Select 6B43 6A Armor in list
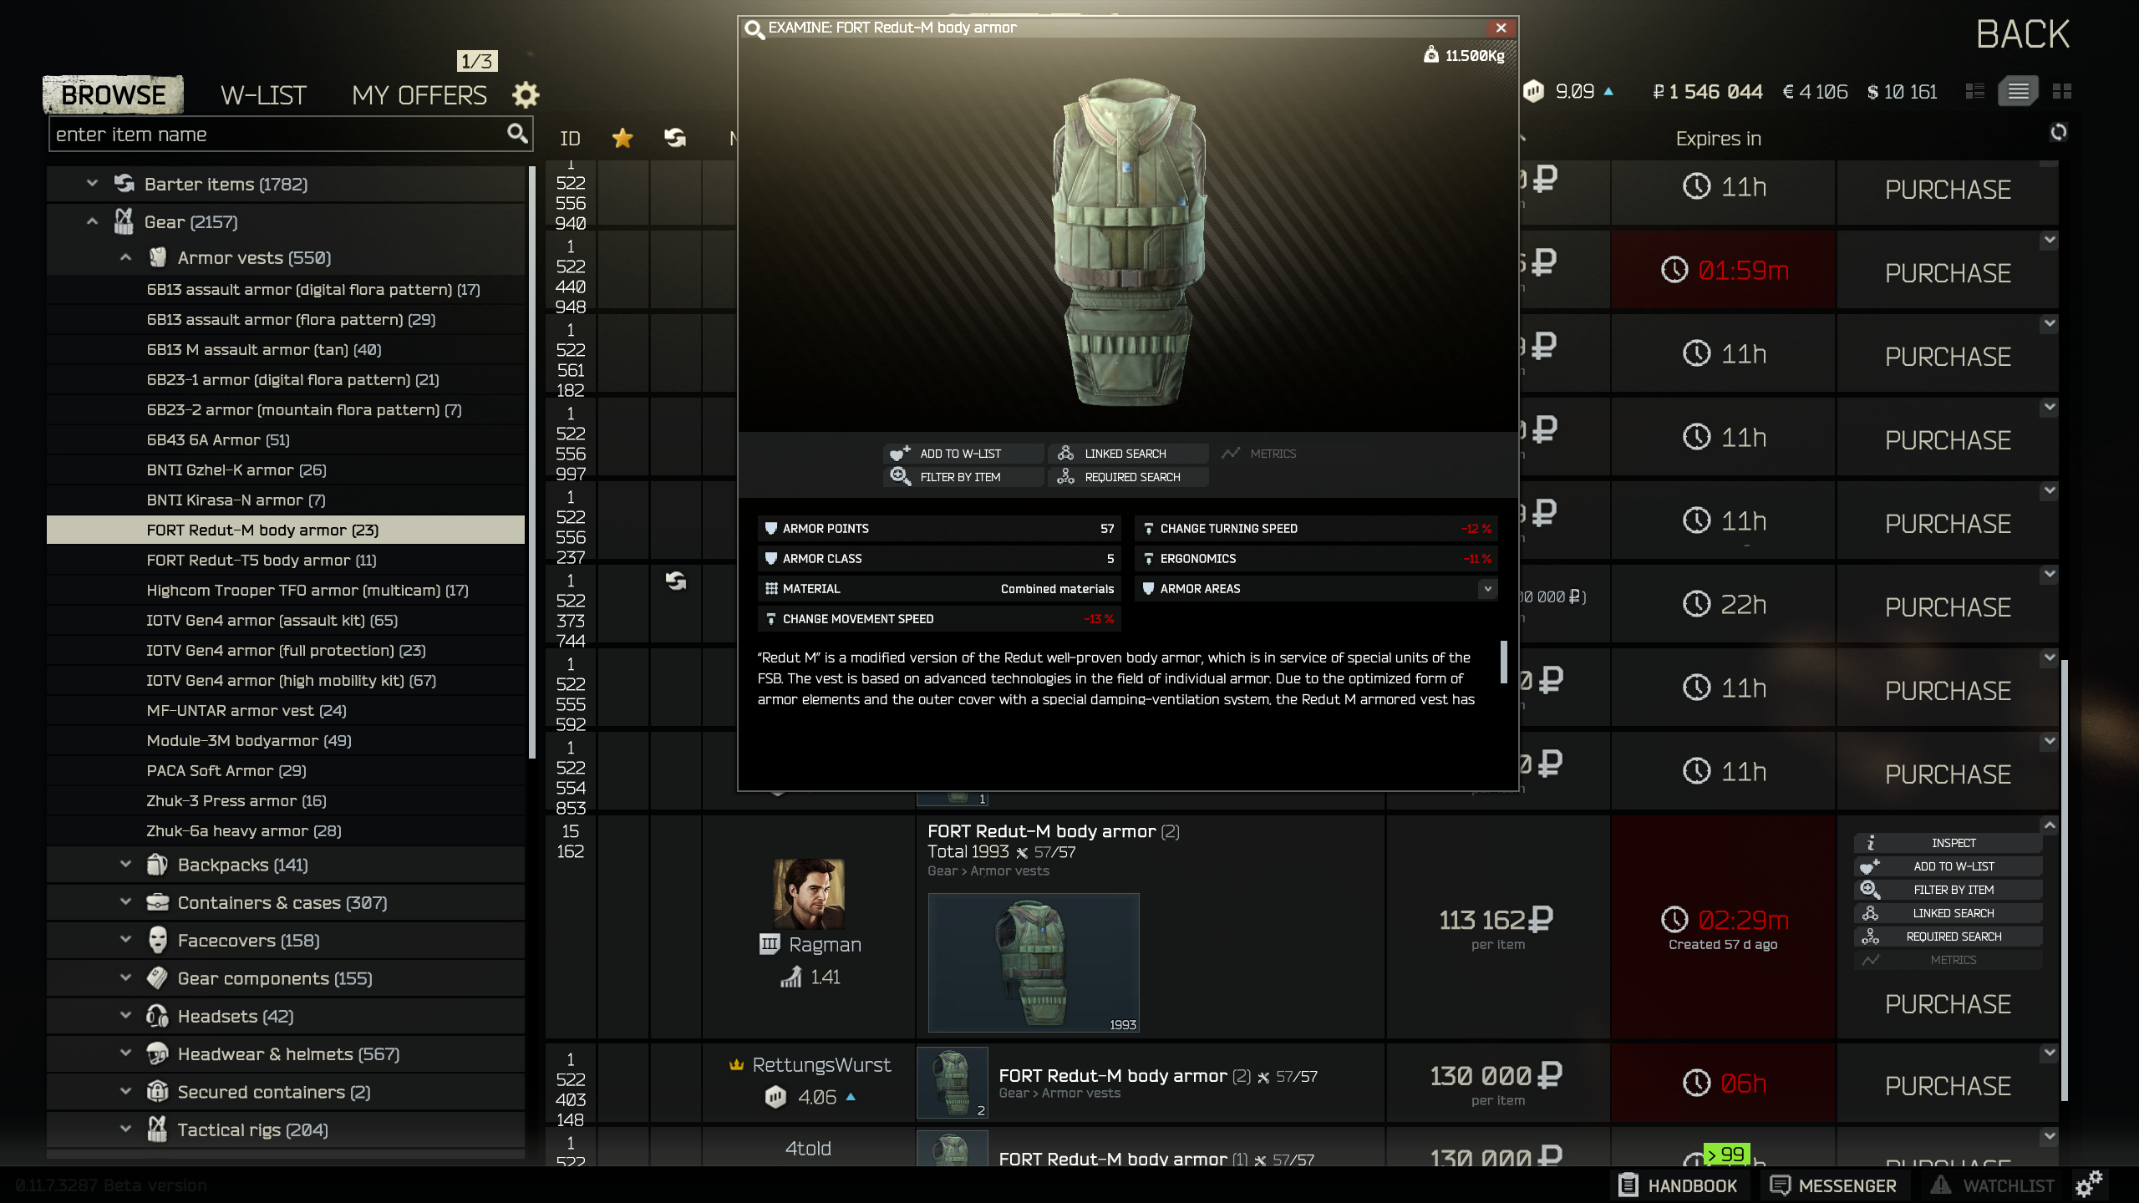Screen dimensions: 2139x1203 click(x=286, y=439)
